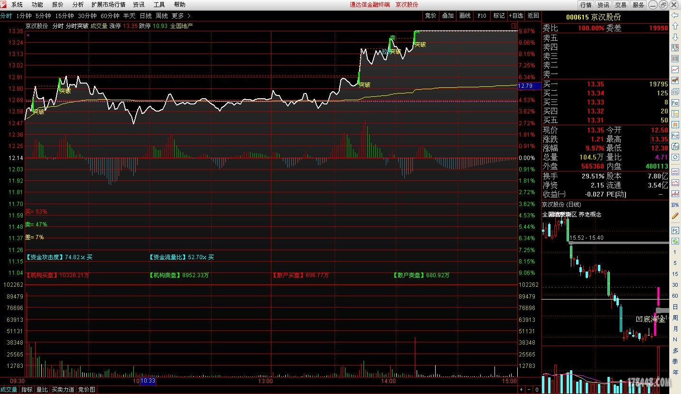Select 日 daily period in sidebar
This screenshot has width=681, height=394.
(x=675, y=307)
